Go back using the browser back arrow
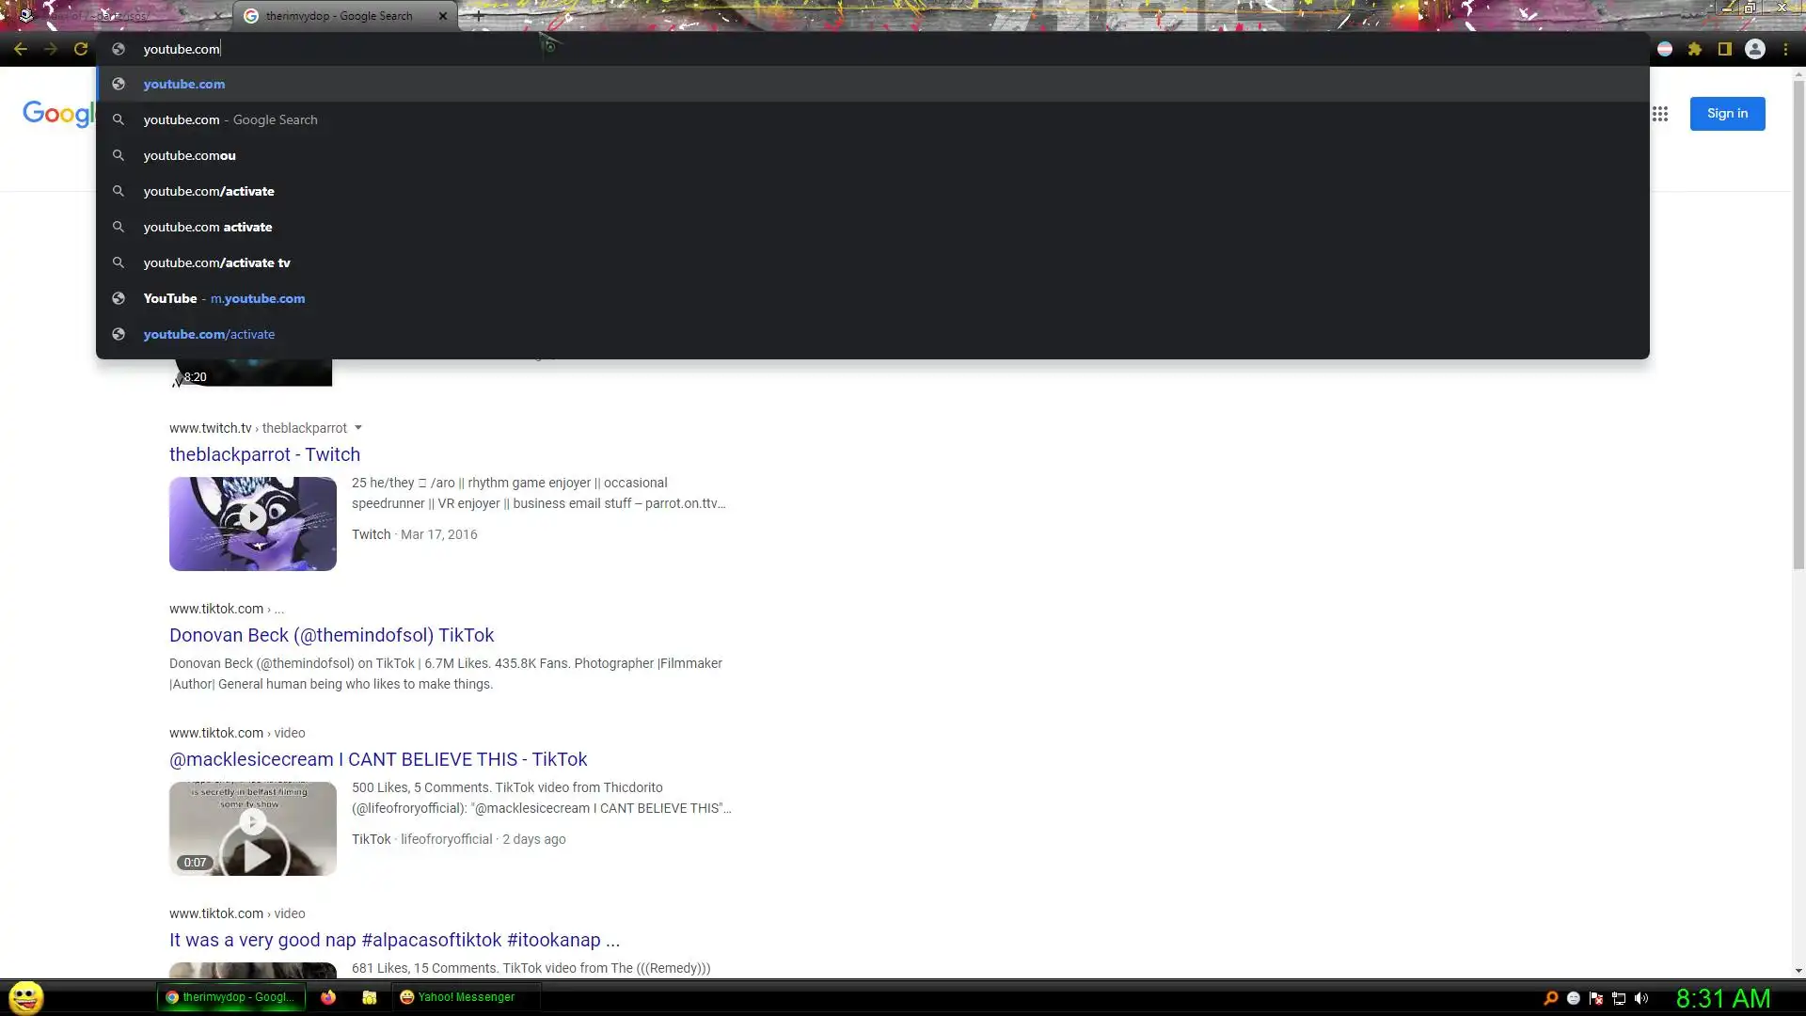This screenshot has width=1806, height=1016. pos(21,49)
